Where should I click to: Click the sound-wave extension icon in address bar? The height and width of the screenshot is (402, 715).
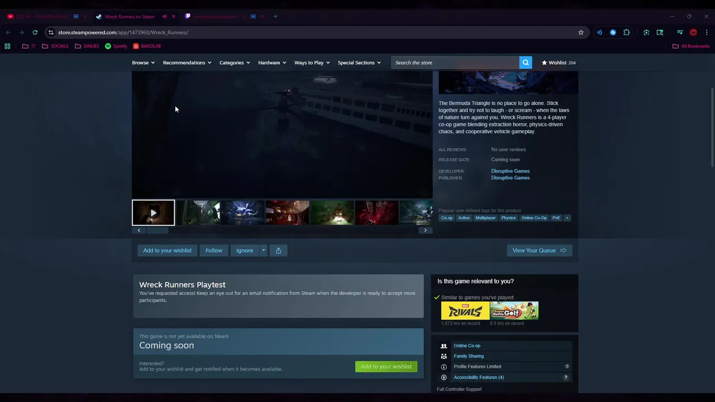(599, 32)
